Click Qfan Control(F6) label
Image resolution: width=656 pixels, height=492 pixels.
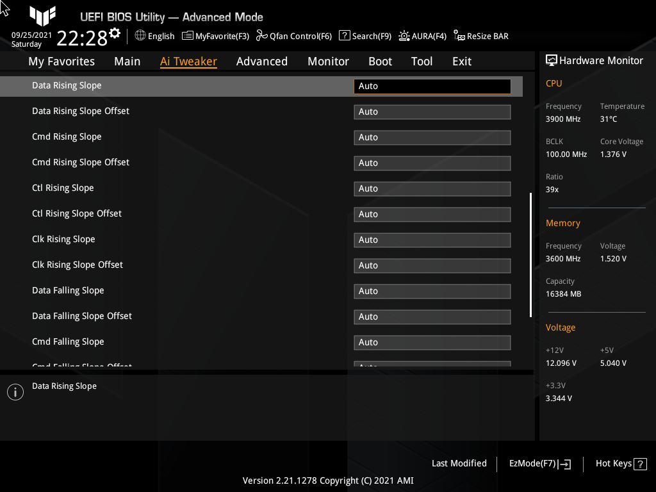pos(301,36)
